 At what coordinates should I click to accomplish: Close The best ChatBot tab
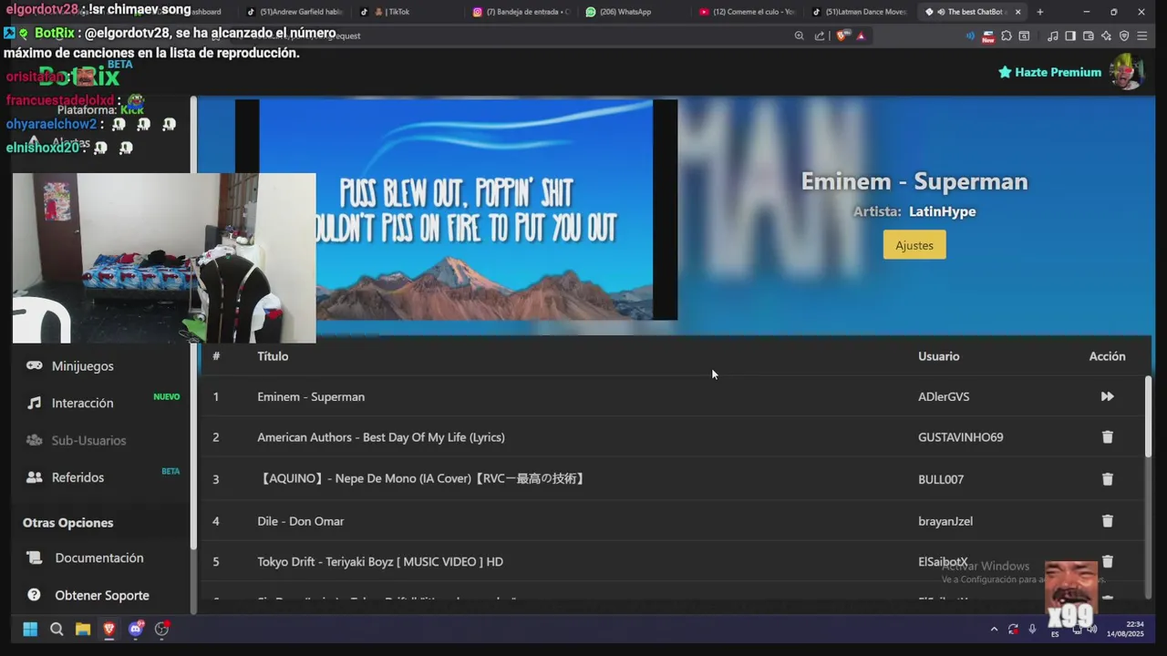(1018, 12)
